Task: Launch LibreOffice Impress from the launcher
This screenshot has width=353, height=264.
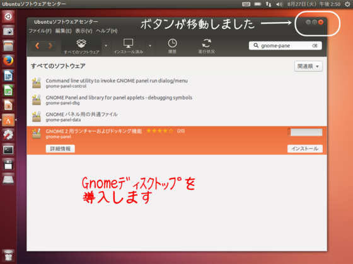Action: point(8,105)
